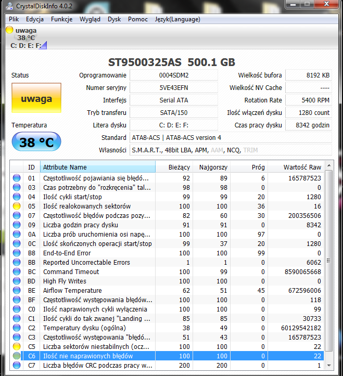The image size is (343, 376).
Task: Select the High Fly Writes row
Action: click(x=167, y=281)
